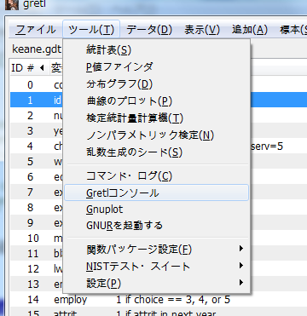Click the keane.gdt dataset label
This screenshot has width=307, height=316.
coord(37,49)
